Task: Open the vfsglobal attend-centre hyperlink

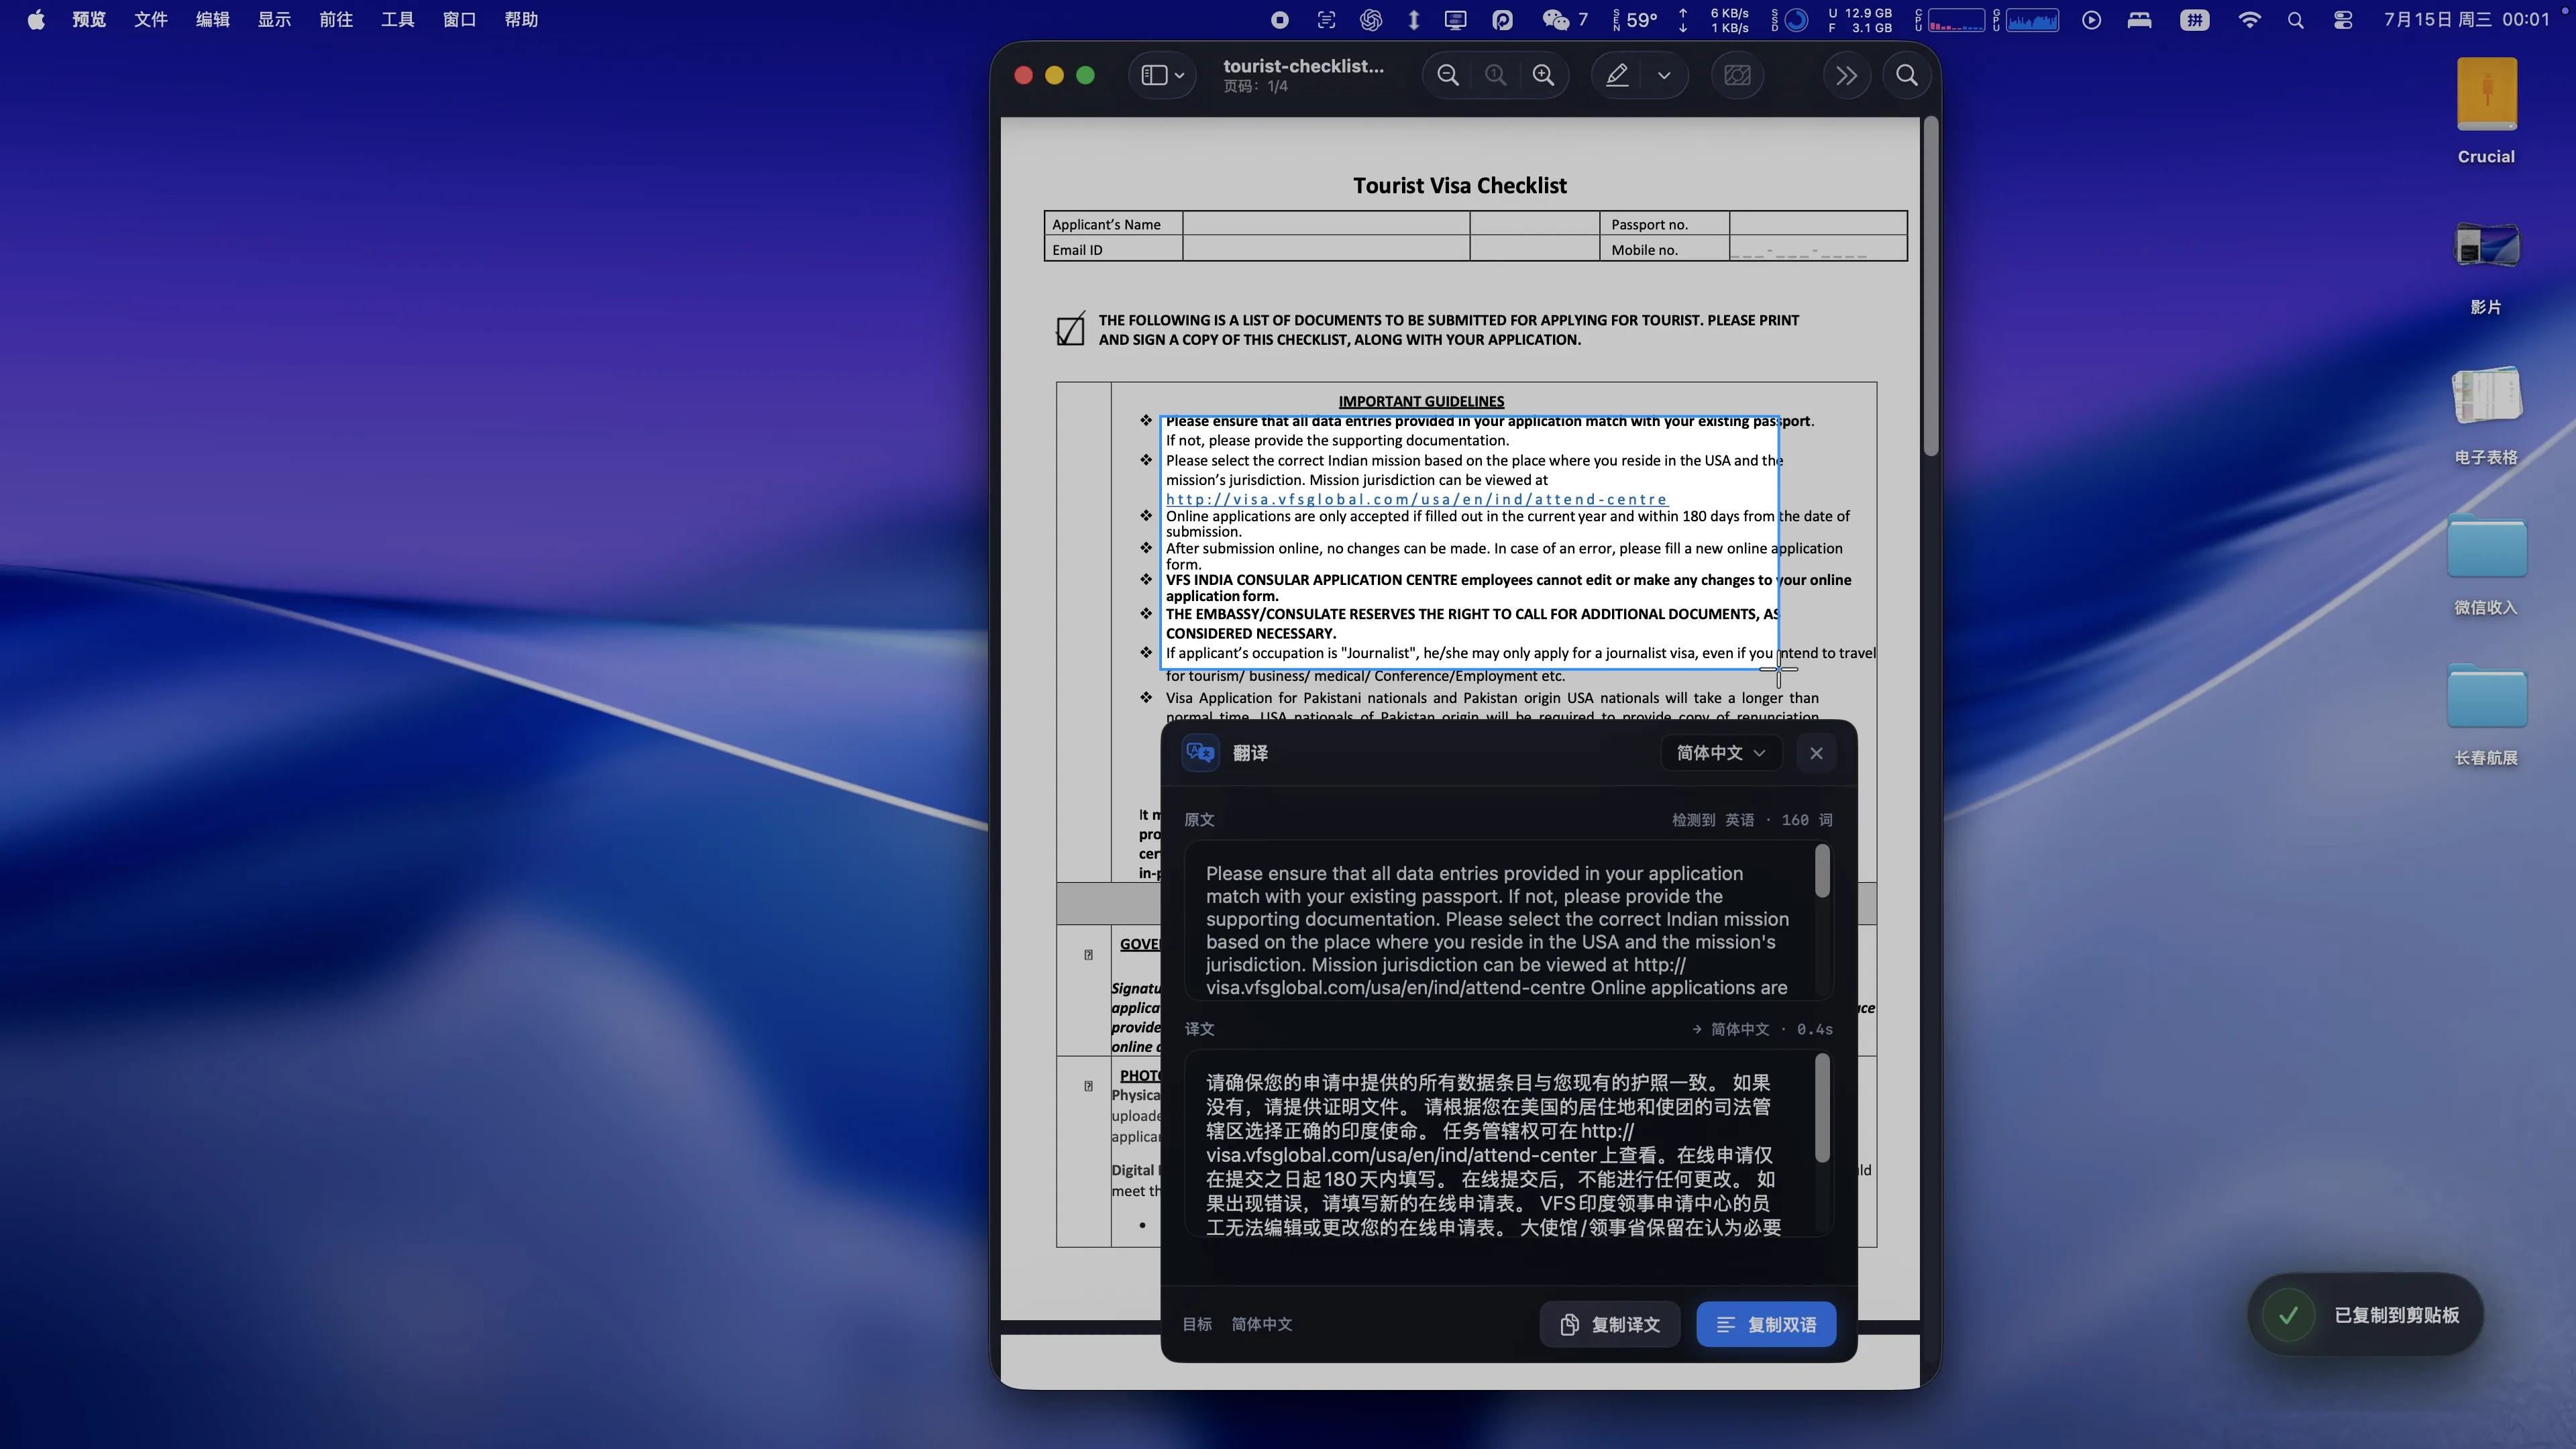Action: pos(1416,499)
